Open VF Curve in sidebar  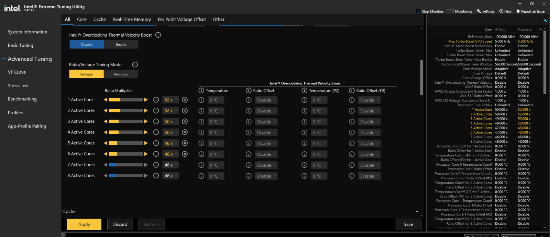tap(17, 72)
